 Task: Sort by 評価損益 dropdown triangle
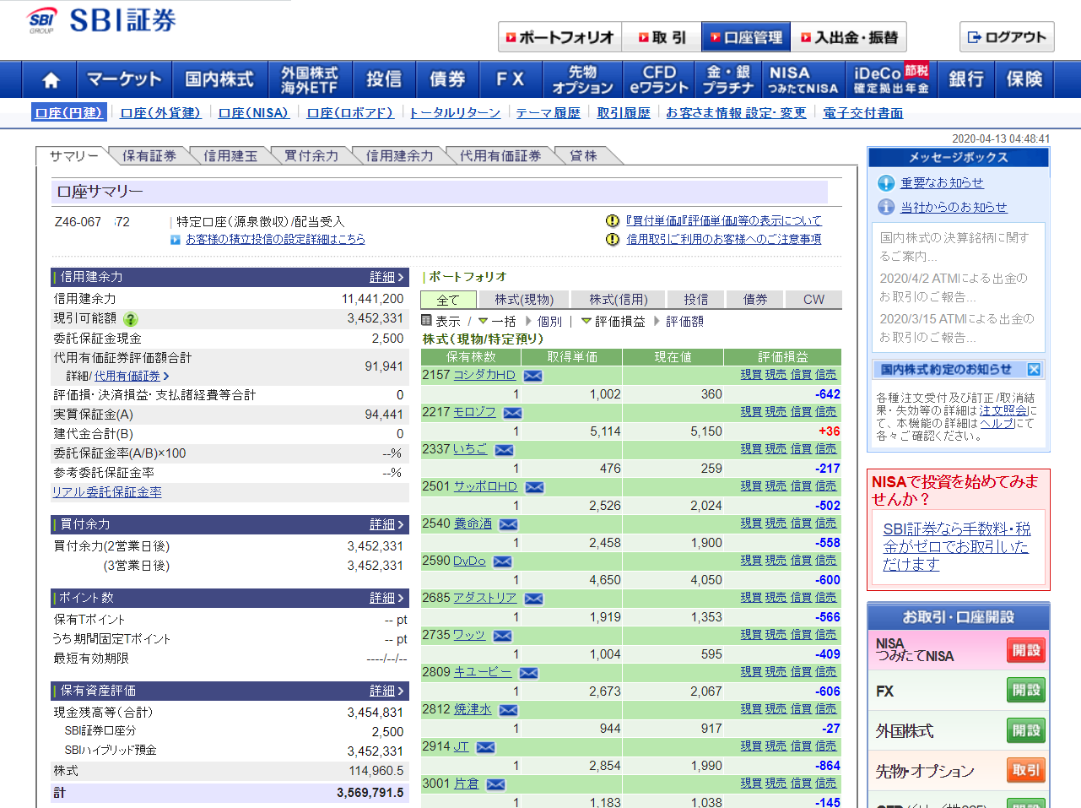click(x=586, y=322)
